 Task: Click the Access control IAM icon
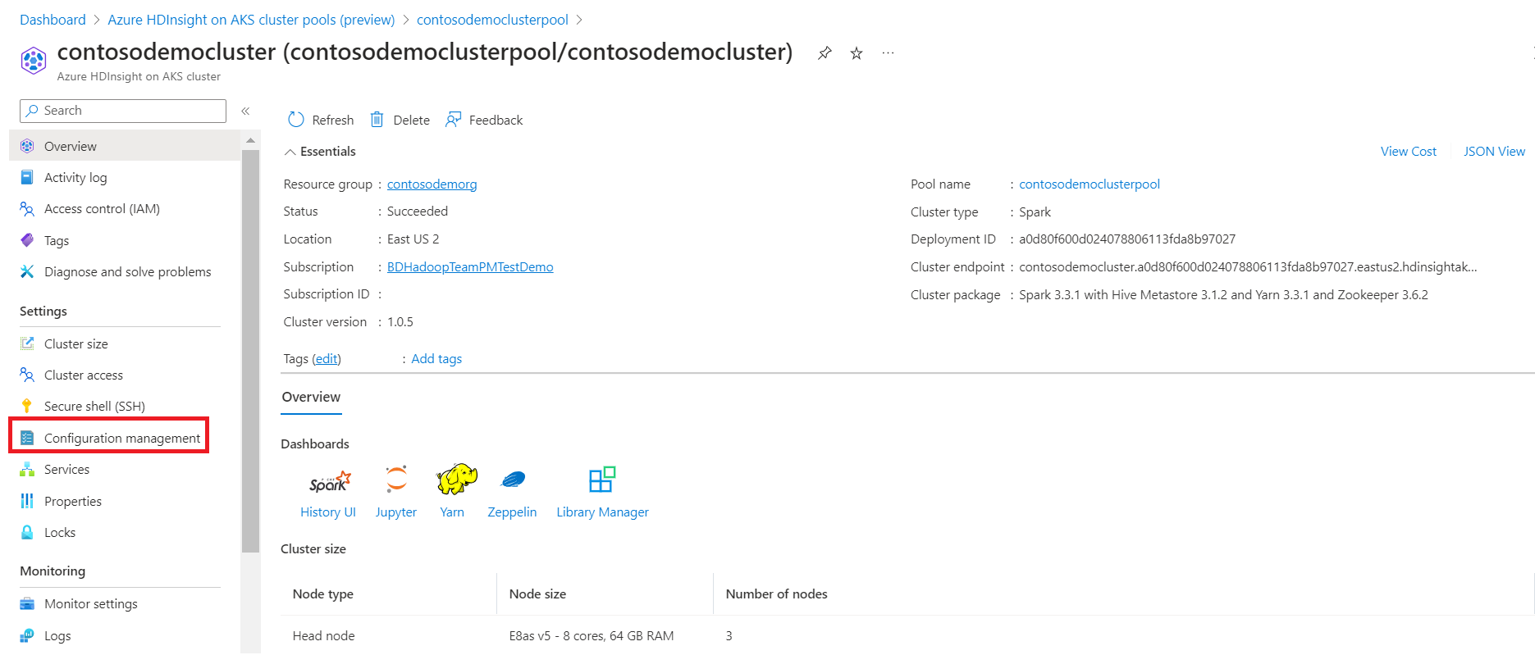[27, 209]
